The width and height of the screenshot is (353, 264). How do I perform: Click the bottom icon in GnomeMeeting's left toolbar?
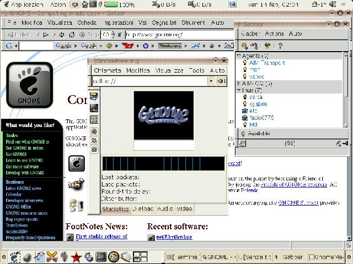pos(94,150)
